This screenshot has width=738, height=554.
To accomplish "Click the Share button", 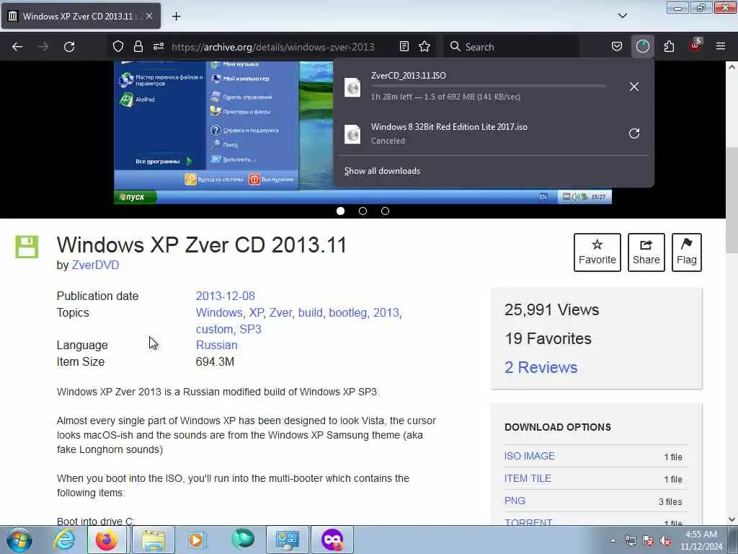I will tap(646, 252).
